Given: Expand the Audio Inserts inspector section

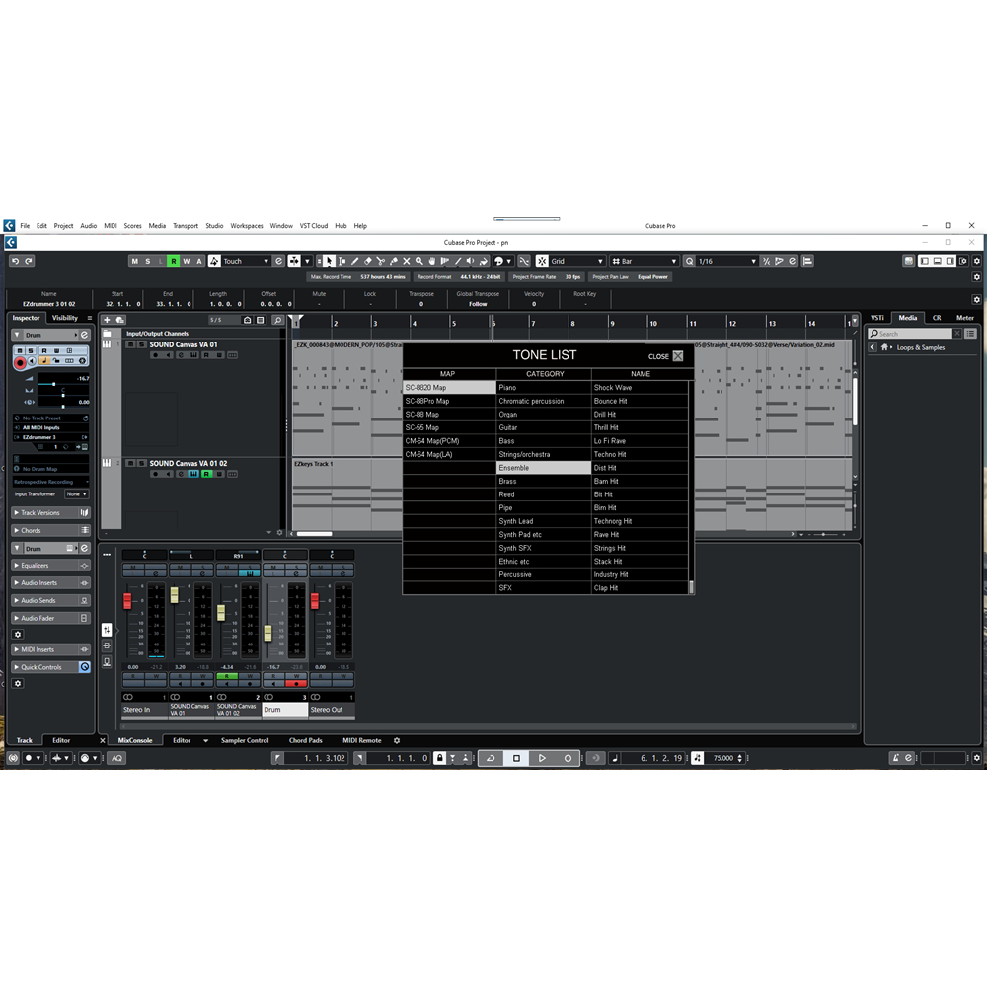Looking at the screenshot, I should (51, 583).
